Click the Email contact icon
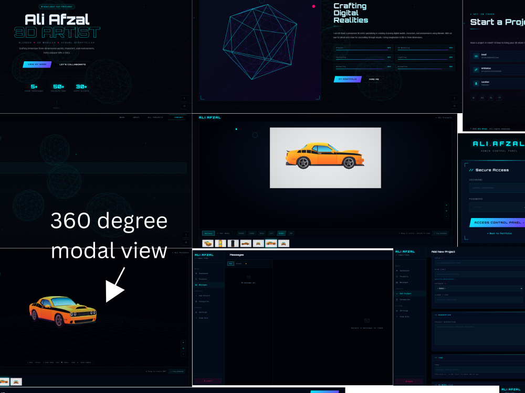The height and width of the screenshot is (393, 525). [x=476, y=56]
